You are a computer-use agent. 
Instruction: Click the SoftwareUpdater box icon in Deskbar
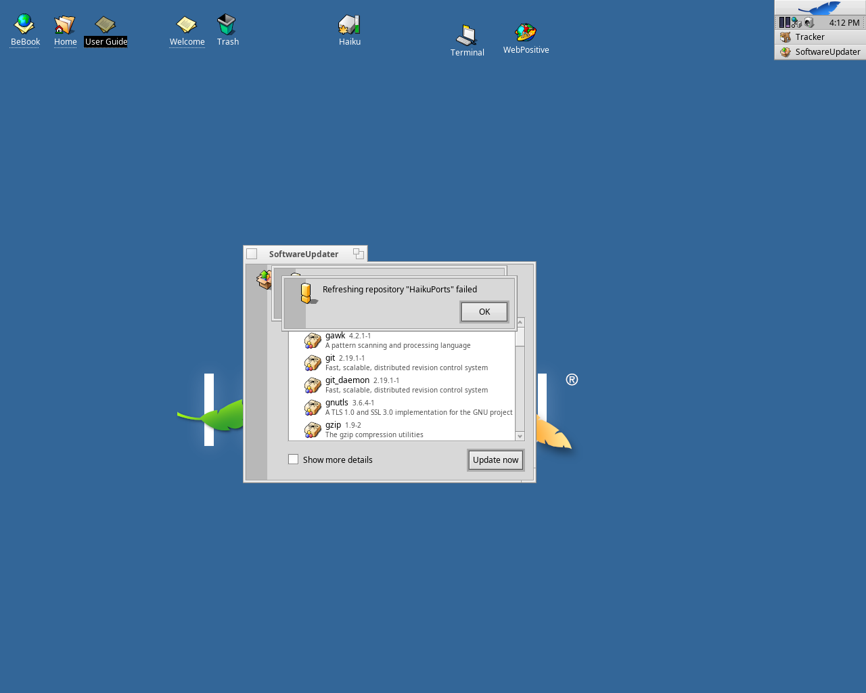785,52
